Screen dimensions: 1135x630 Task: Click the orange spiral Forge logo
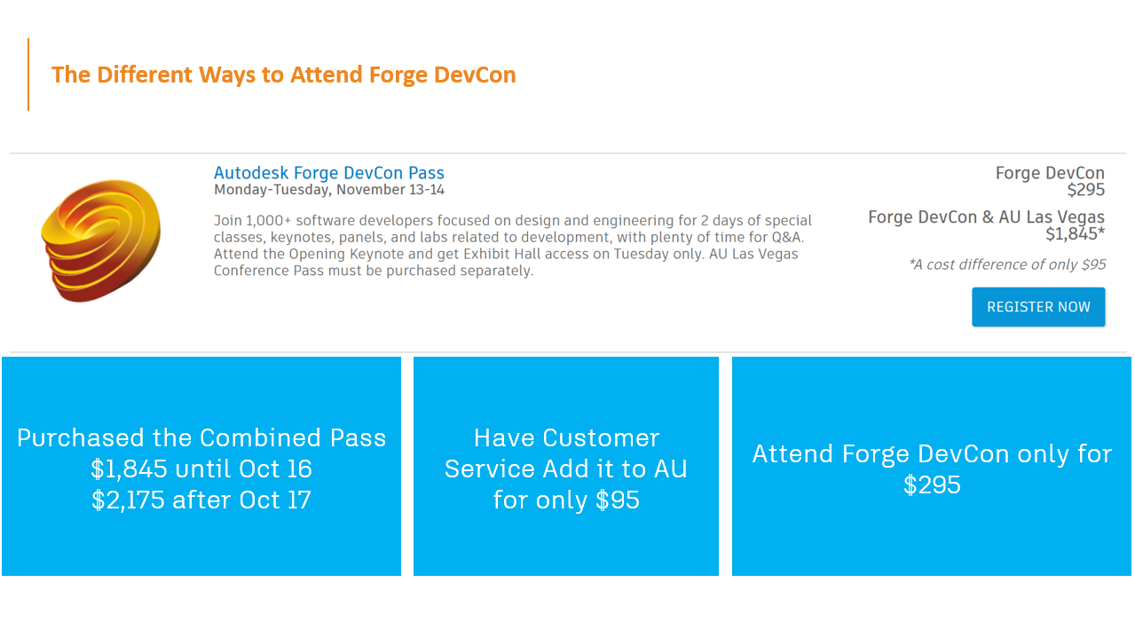[x=101, y=240]
